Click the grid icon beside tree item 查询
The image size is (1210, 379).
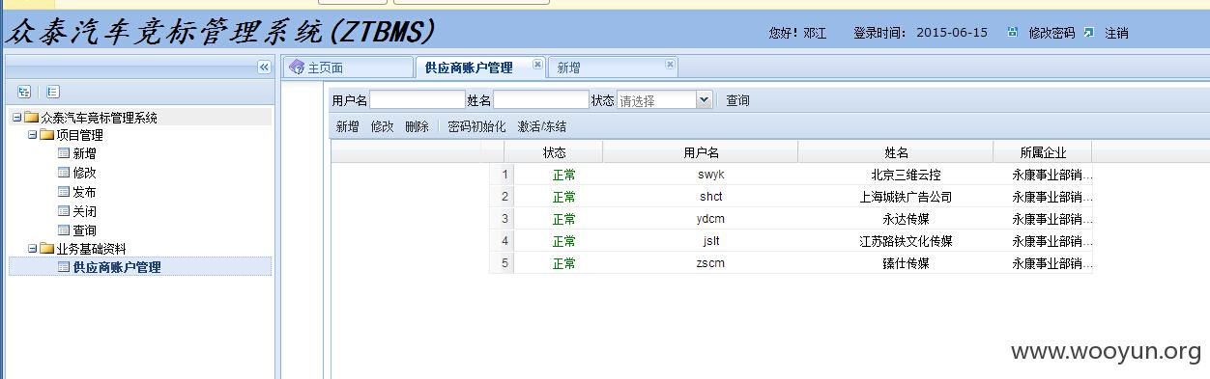64,230
